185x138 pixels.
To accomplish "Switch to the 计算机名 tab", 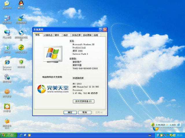I will tap(48, 35).
